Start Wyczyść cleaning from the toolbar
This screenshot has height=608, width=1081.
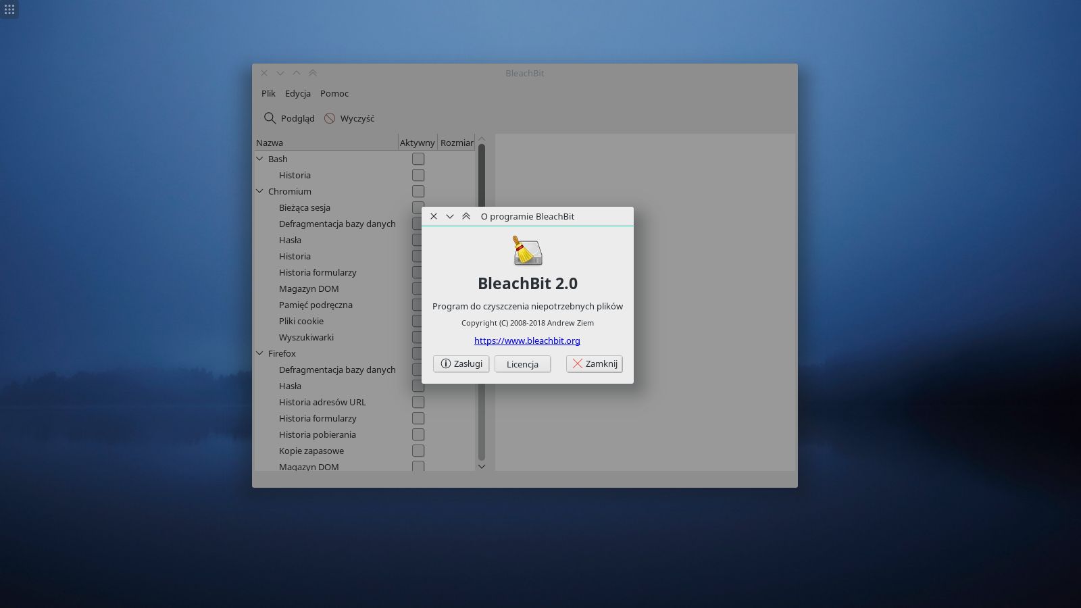349,118
